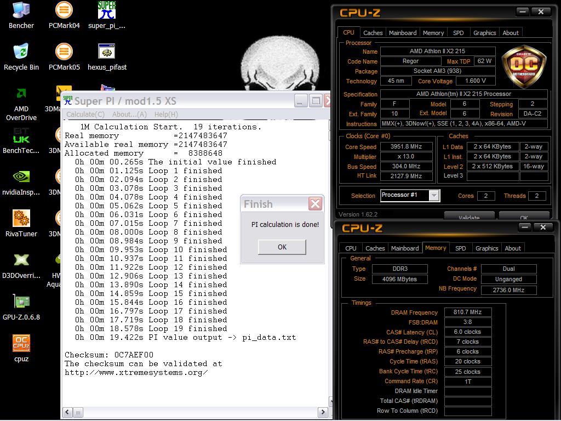Screen dimensions: 561x421
Task: Click Super PI horizontal scrollbar left arrow
Action: click(x=67, y=412)
